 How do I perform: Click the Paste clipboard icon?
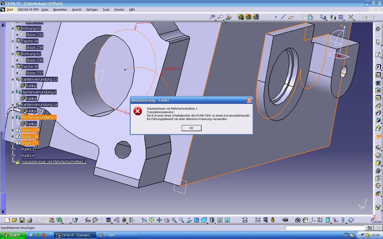pos(52,220)
